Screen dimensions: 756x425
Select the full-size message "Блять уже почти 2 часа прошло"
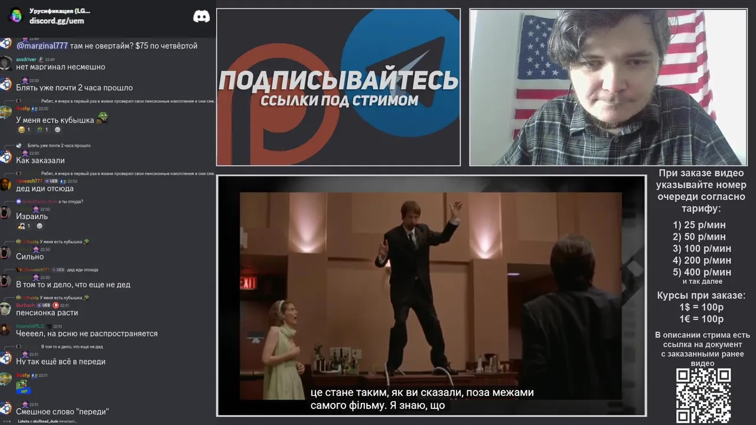(74, 87)
